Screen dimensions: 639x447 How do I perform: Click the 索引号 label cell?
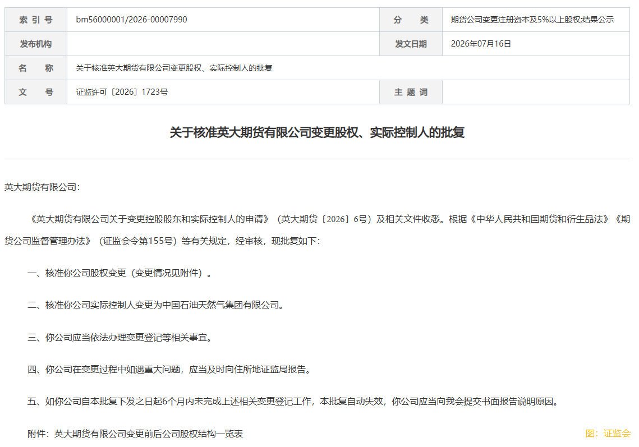36,20
